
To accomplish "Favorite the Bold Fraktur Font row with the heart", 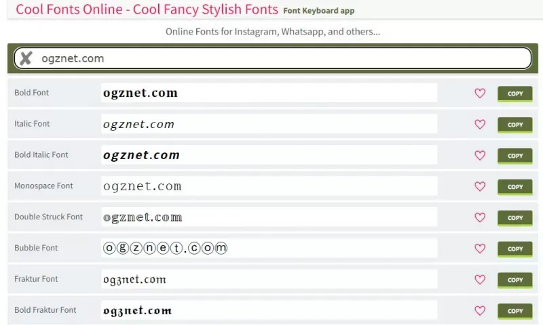I will 480,311.
